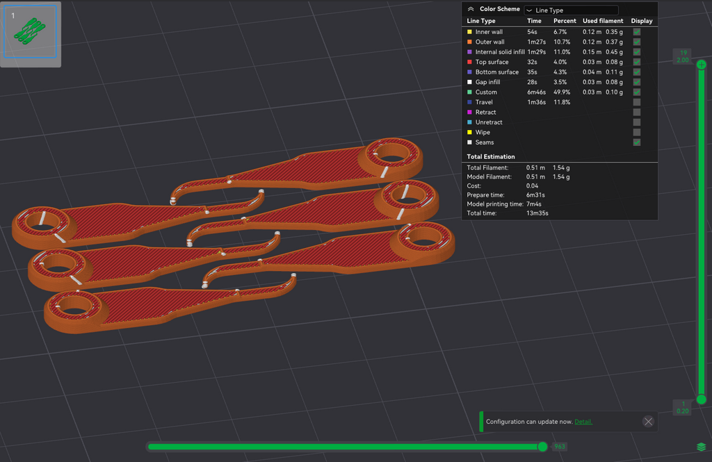Click the plus handle atop the layer slider

[x=701, y=65]
